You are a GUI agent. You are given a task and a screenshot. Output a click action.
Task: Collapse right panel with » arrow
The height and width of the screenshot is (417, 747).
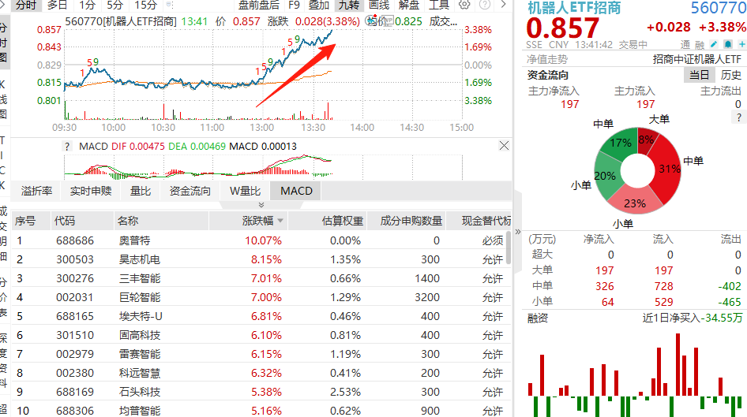pyautogui.click(x=518, y=232)
